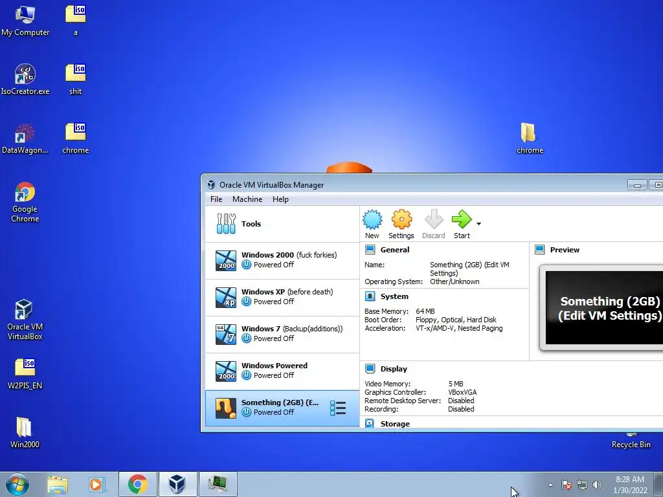Select the Oracle VM VirtualBox desktop shortcut
The image size is (663, 497).
point(25,320)
